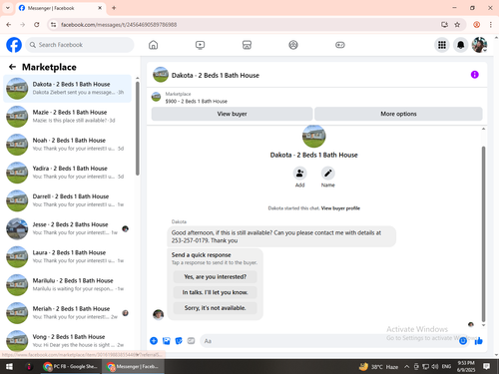
Task: Click the Name edit pencil icon
Action: [x=327, y=174]
